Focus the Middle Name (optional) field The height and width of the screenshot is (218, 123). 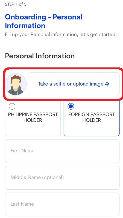[62, 178]
